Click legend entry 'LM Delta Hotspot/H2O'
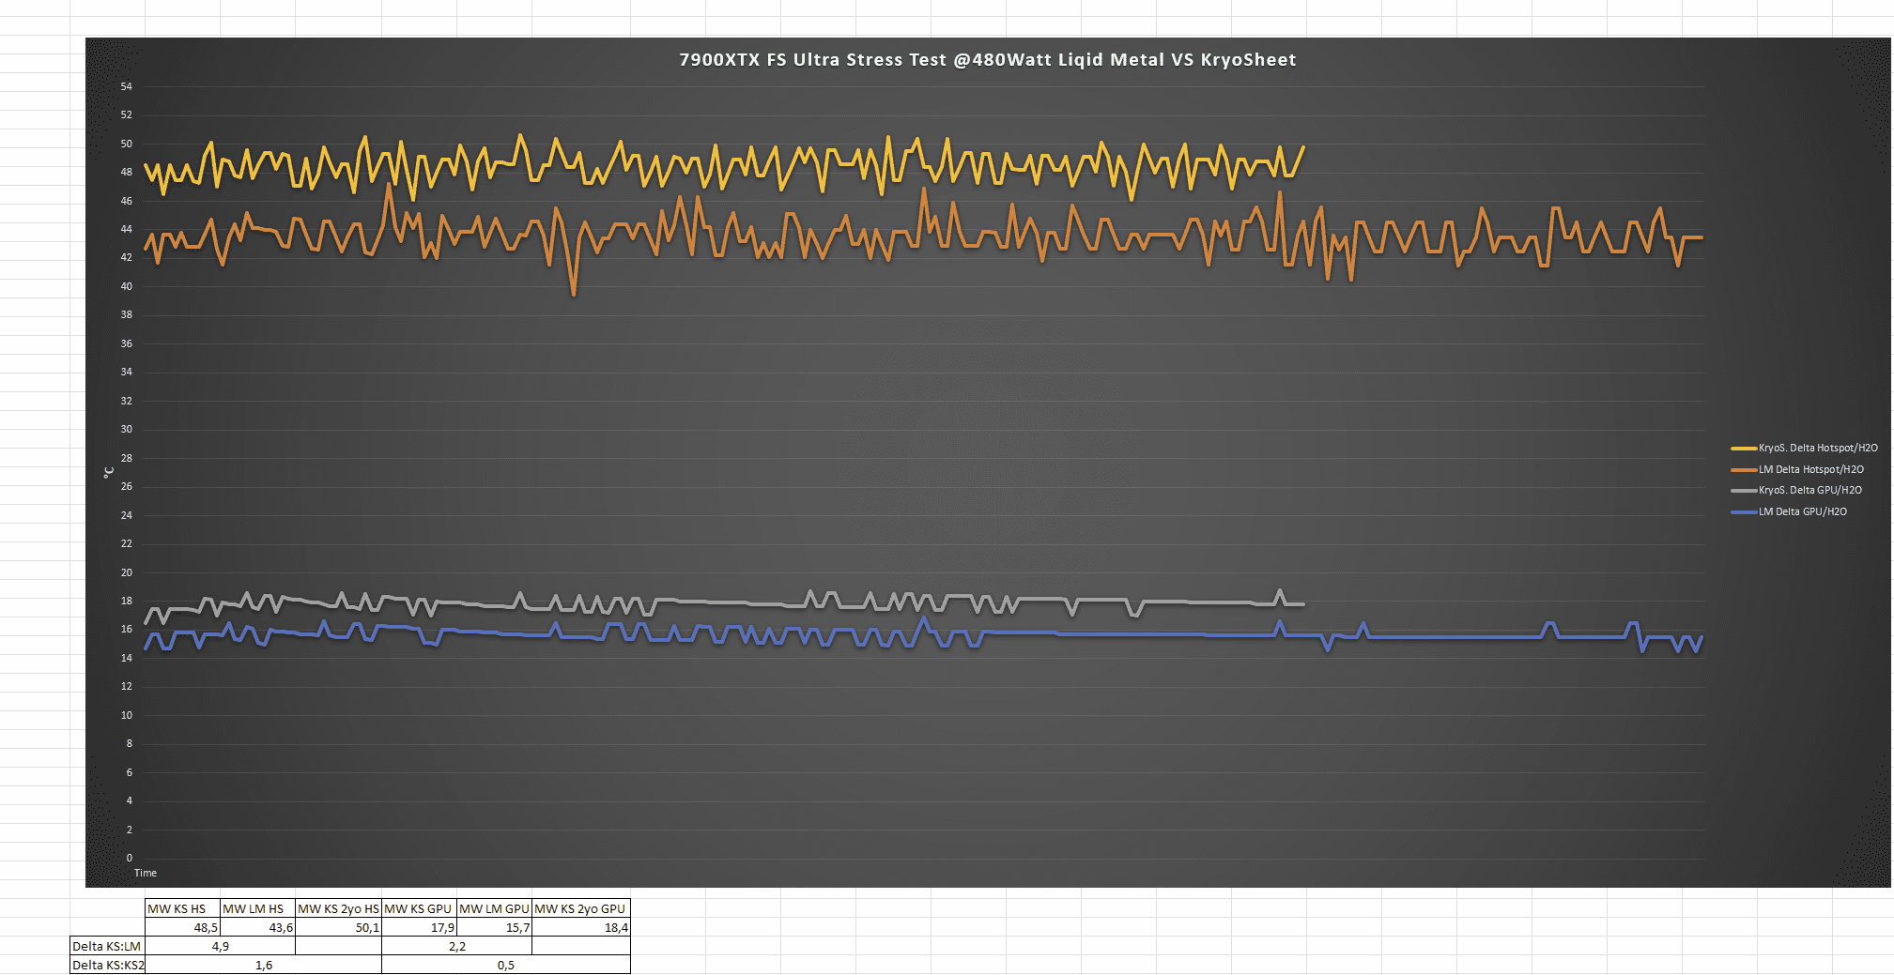This screenshot has width=1894, height=975. click(1797, 469)
